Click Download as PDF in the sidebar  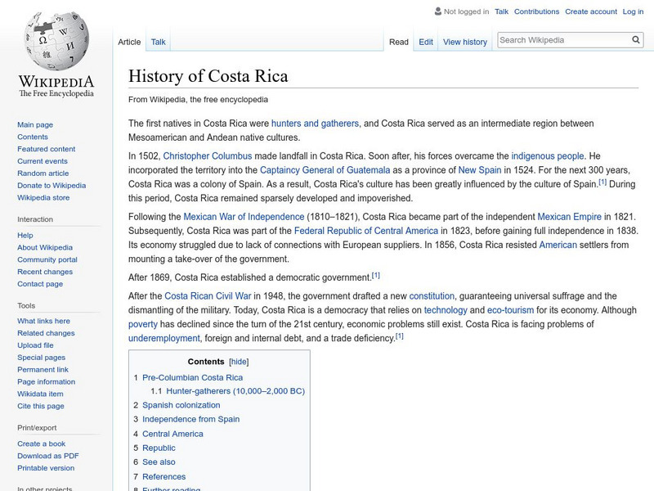[x=47, y=455]
